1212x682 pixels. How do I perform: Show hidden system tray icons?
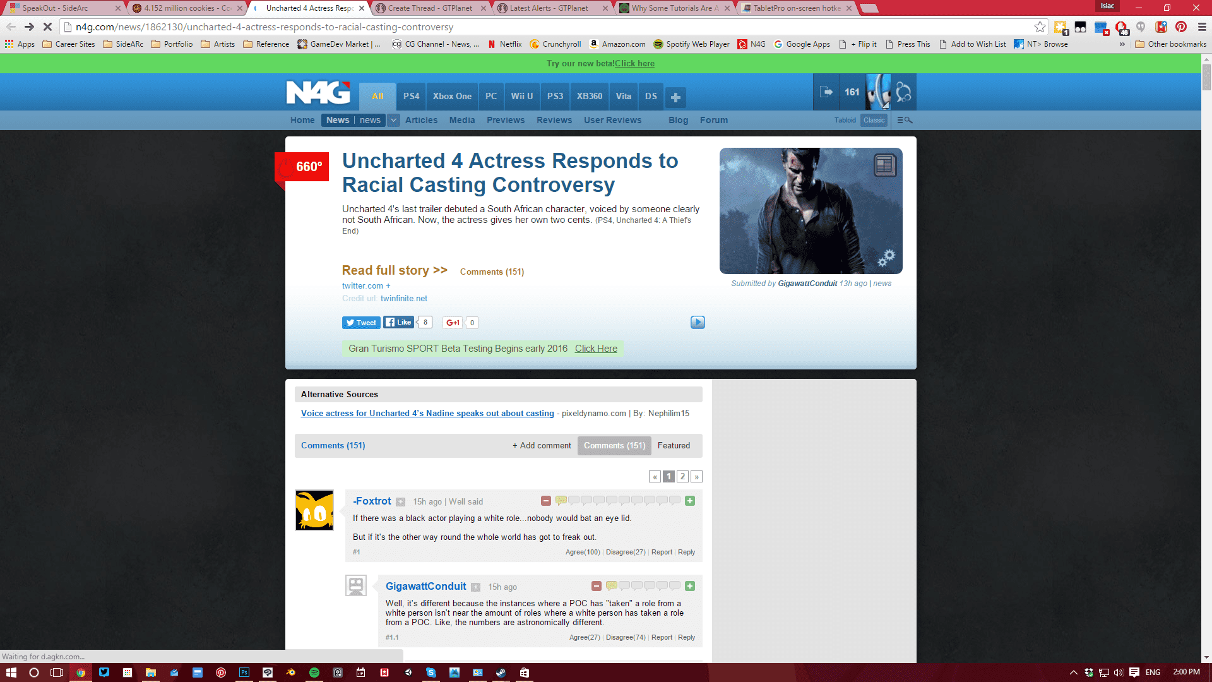coord(1073,673)
